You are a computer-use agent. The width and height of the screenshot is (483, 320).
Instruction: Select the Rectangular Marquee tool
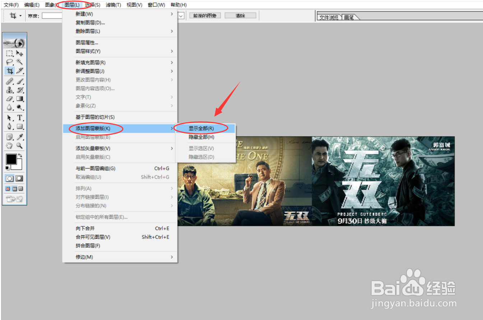tap(10, 53)
